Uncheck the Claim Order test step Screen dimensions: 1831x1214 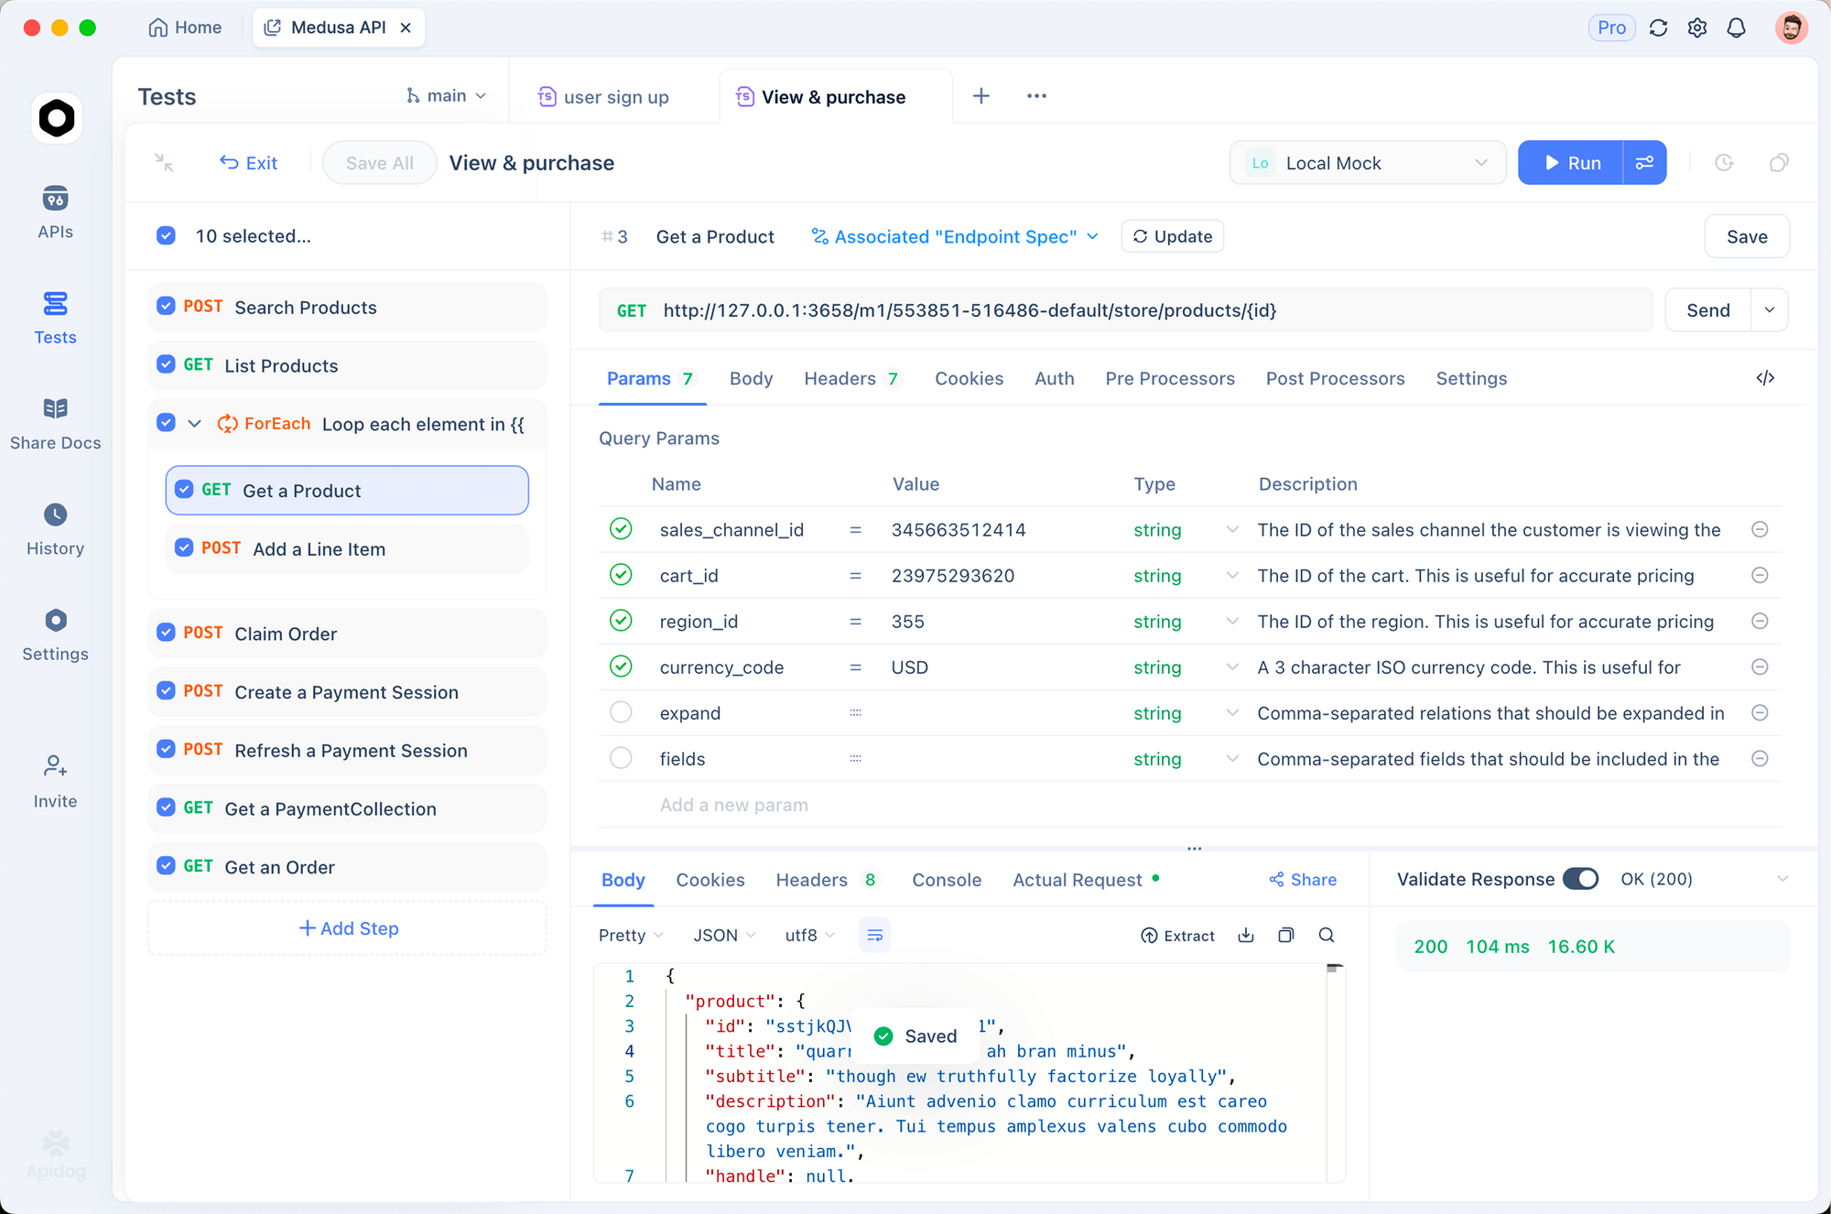[166, 632]
